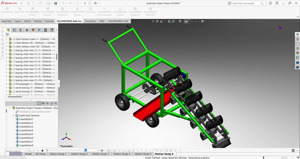The height and width of the screenshot is (159, 300).
Task: Click SOLIDWORKS Simulation add-in icon
Action: pyautogui.click(x=62, y=12)
